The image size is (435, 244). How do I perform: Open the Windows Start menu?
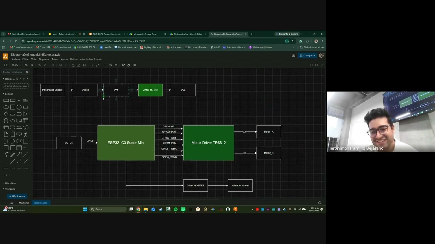click(85, 209)
